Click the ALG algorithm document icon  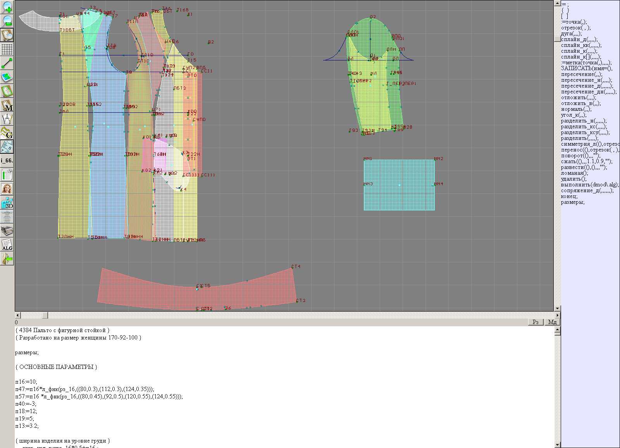pos(7,245)
